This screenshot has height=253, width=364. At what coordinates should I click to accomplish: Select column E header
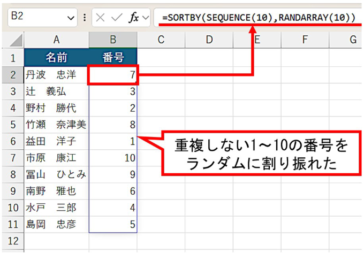(x=257, y=40)
